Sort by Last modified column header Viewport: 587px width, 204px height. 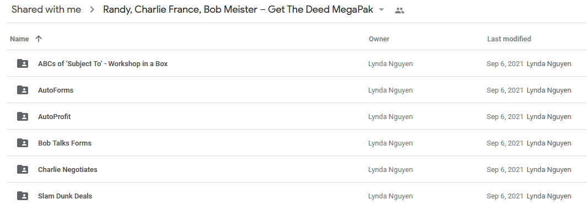point(509,39)
